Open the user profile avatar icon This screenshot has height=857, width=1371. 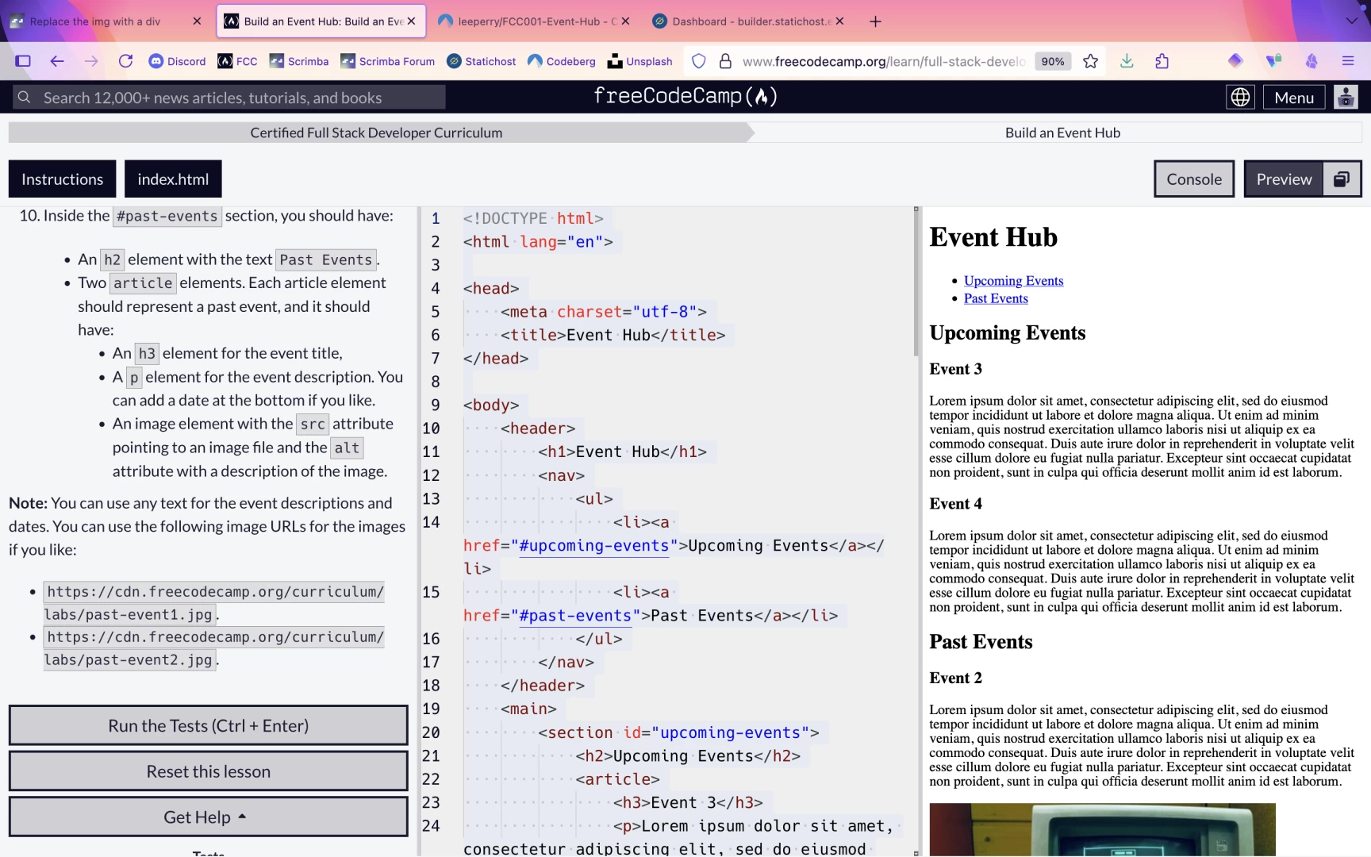[1346, 98]
